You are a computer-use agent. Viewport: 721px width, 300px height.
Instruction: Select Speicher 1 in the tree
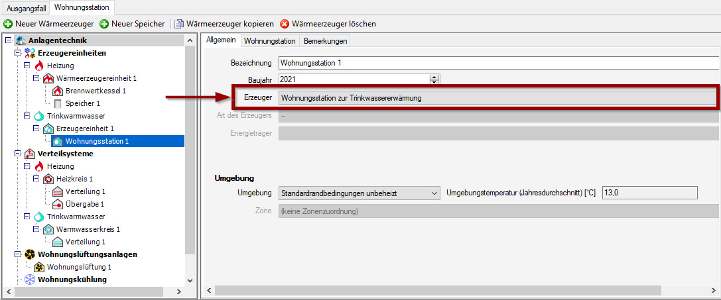[x=82, y=103]
